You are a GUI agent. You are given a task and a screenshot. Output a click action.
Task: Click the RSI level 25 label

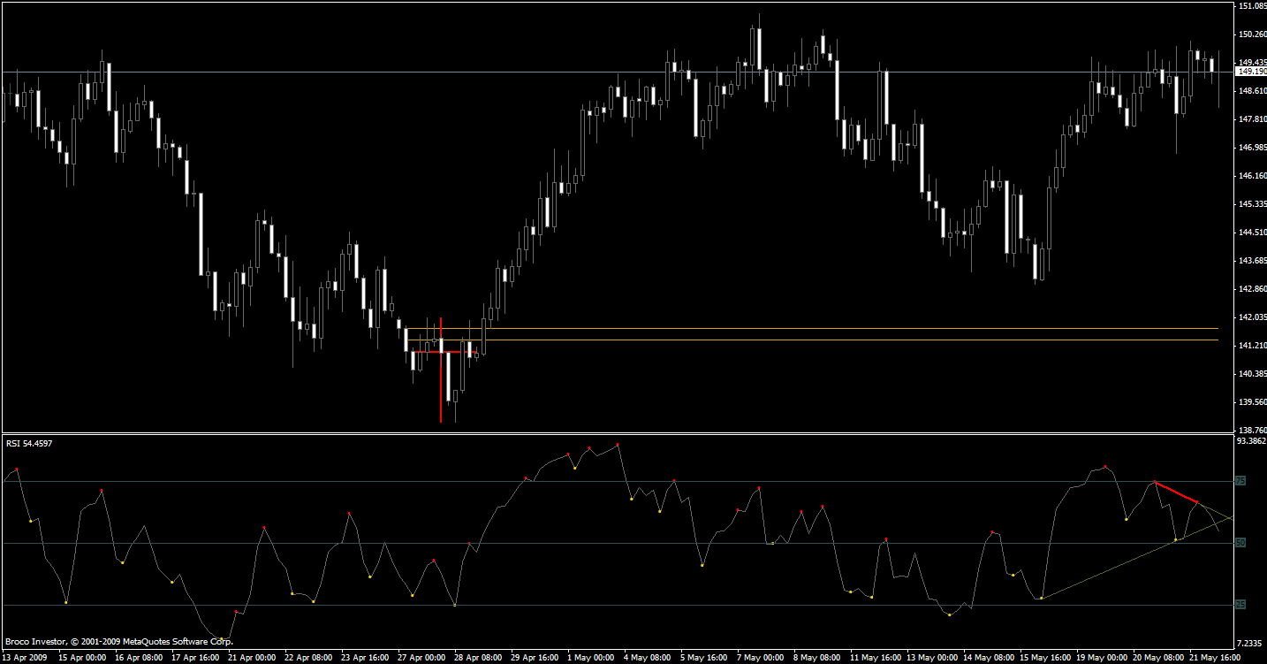[x=1240, y=605]
